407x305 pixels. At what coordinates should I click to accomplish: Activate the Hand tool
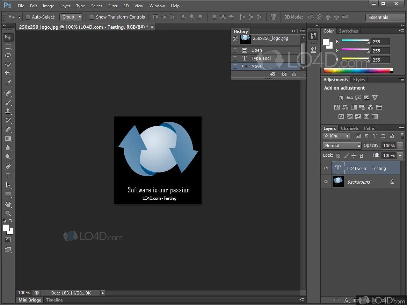tap(8, 204)
